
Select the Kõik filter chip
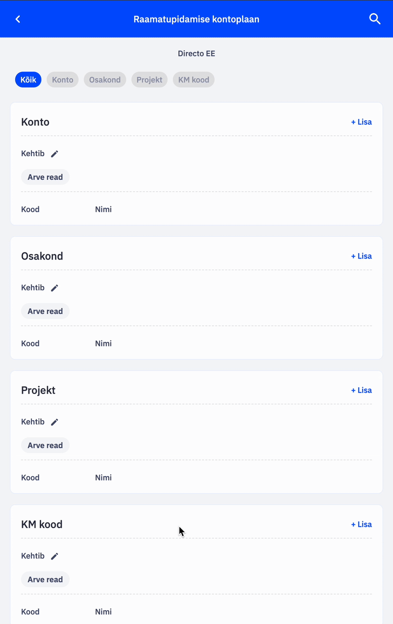click(x=28, y=80)
